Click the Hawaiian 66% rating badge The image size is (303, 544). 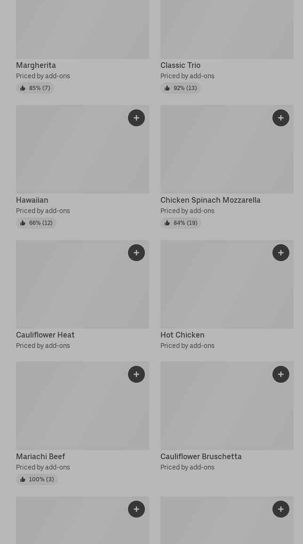point(36,223)
